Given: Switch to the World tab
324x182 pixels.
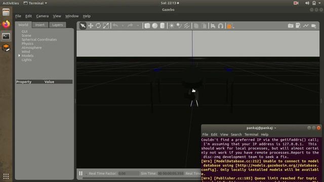Looking at the screenshot, I should click(23, 25).
